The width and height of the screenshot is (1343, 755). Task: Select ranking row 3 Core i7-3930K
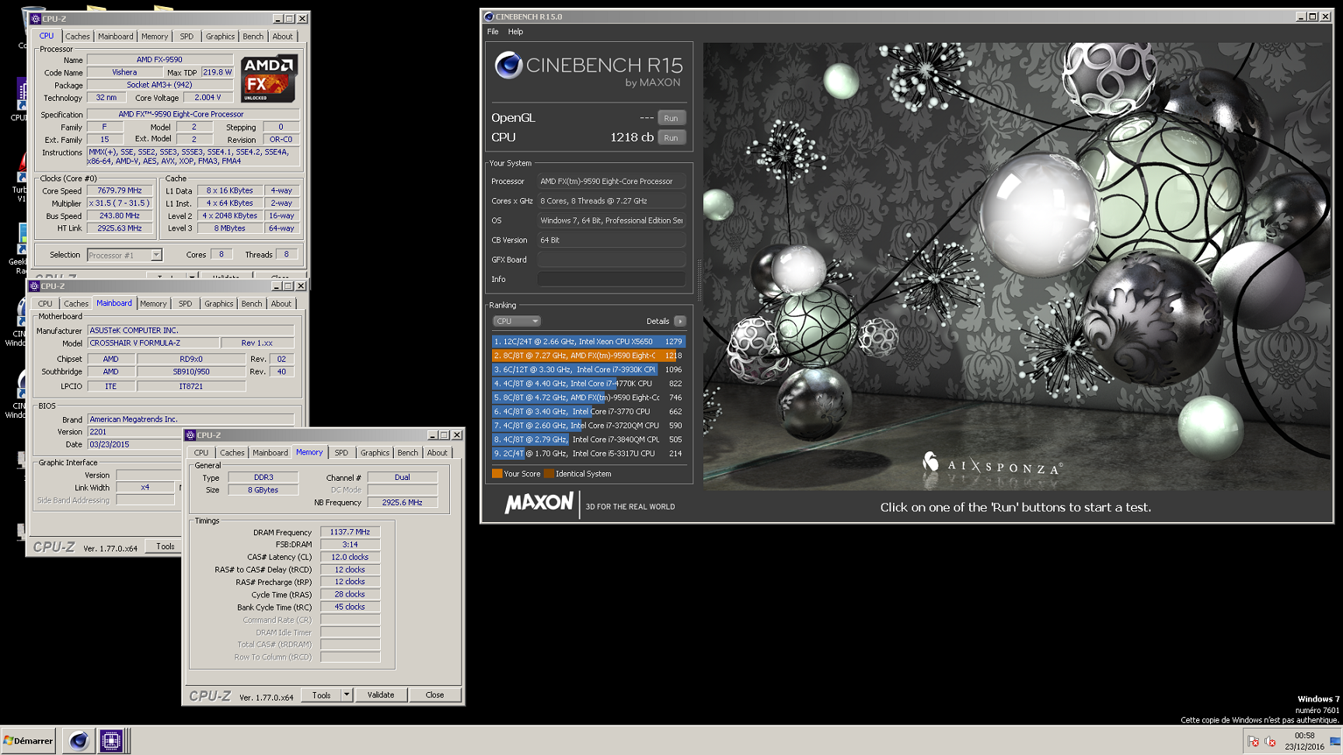588,369
